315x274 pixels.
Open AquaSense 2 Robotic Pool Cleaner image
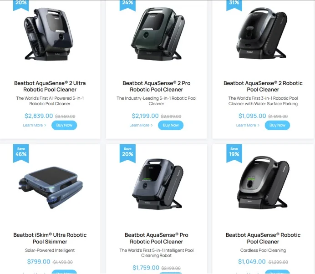pyautogui.click(x=262, y=33)
